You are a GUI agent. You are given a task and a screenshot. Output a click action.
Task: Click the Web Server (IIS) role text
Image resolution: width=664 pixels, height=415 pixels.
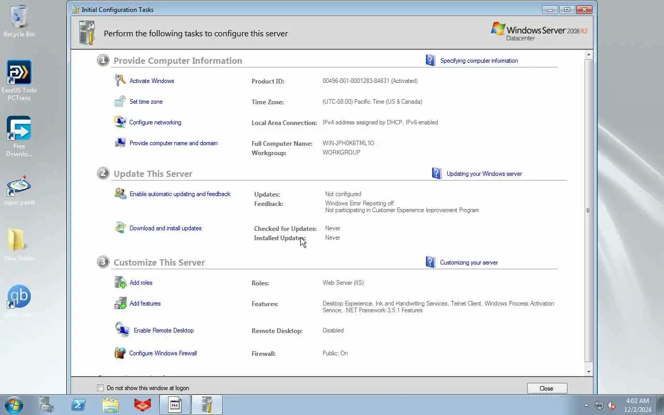click(343, 283)
